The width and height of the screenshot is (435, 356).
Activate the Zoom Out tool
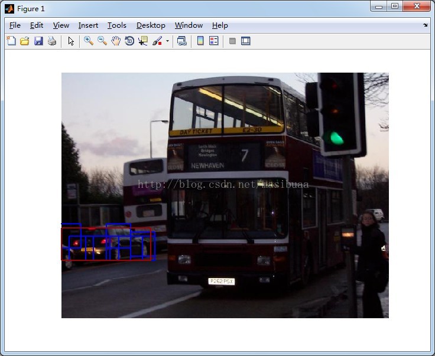point(102,41)
